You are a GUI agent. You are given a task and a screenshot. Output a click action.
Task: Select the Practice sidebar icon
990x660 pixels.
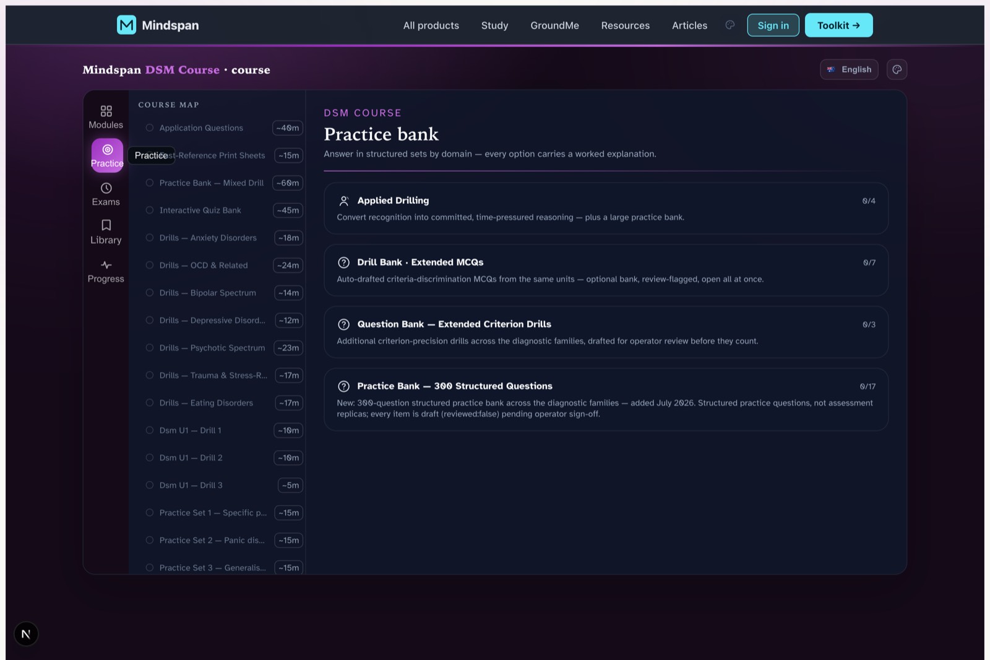coord(107,155)
